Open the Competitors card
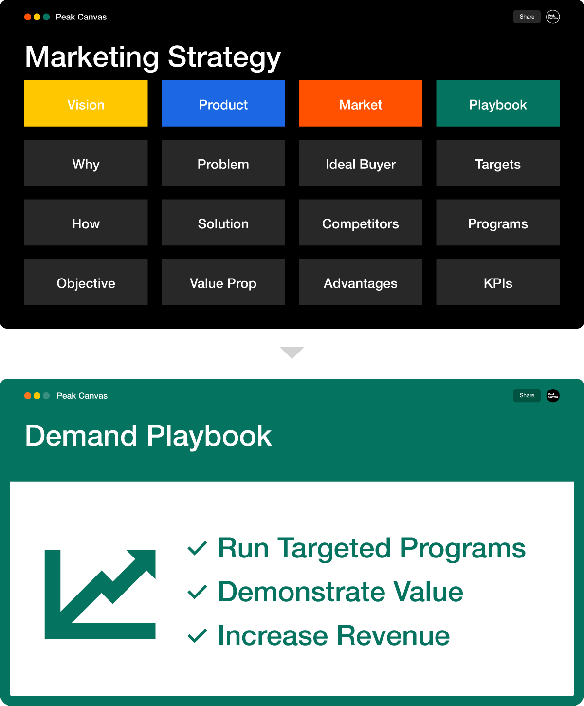The height and width of the screenshot is (706, 584). click(x=361, y=223)
